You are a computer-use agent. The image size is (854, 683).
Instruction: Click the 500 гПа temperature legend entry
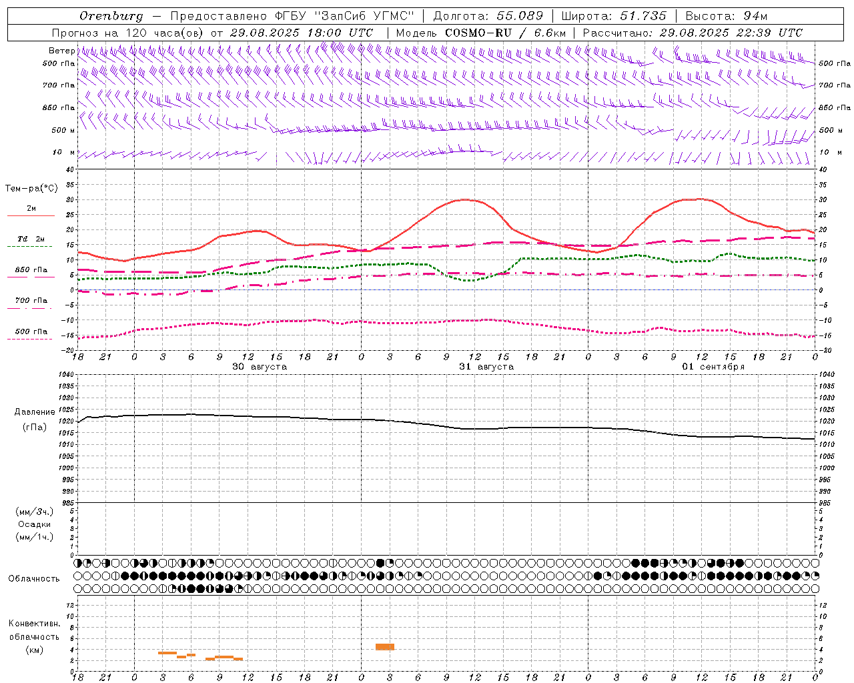pos(31,331)
